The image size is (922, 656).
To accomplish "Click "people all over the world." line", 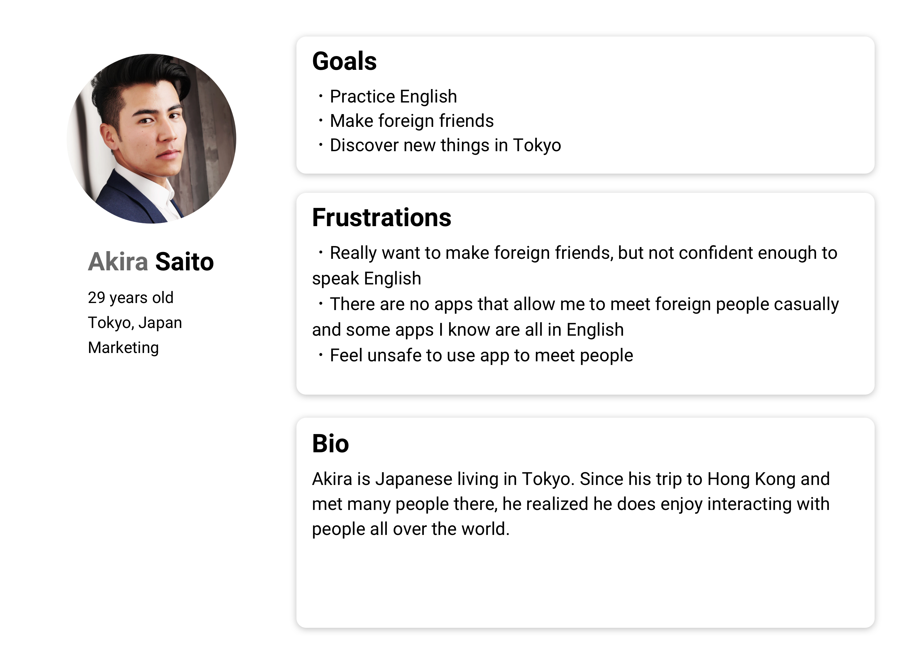I will [x=410, y=529].
